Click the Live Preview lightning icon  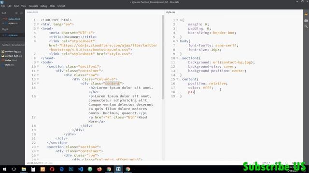[306, 14]
